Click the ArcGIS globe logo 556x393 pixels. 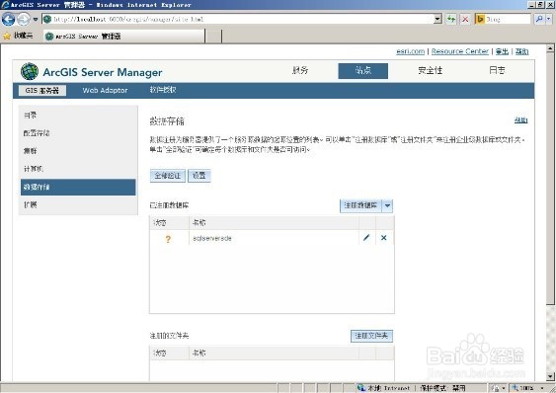tap(30, 72)
